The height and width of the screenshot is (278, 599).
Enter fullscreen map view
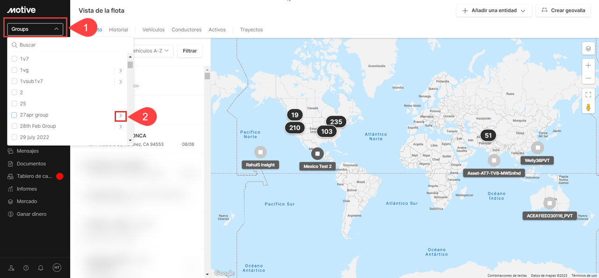point(588,95)
